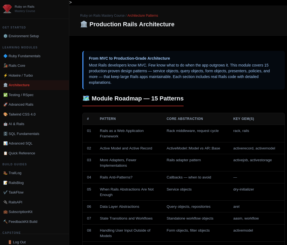Screen dimensions: 287x245
Task: Click the database icon for SQL Fundamentals
Action: (5, 134)
